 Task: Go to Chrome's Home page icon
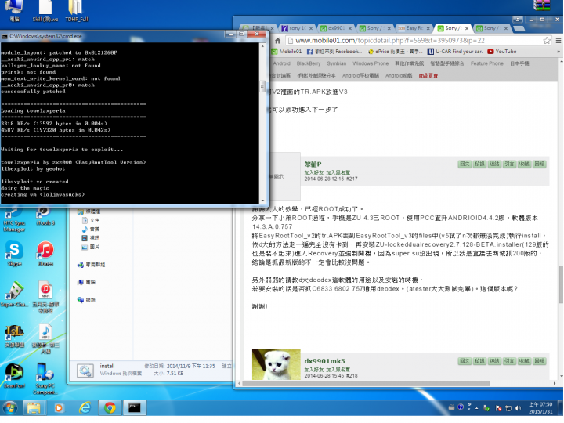click(277, 41)
